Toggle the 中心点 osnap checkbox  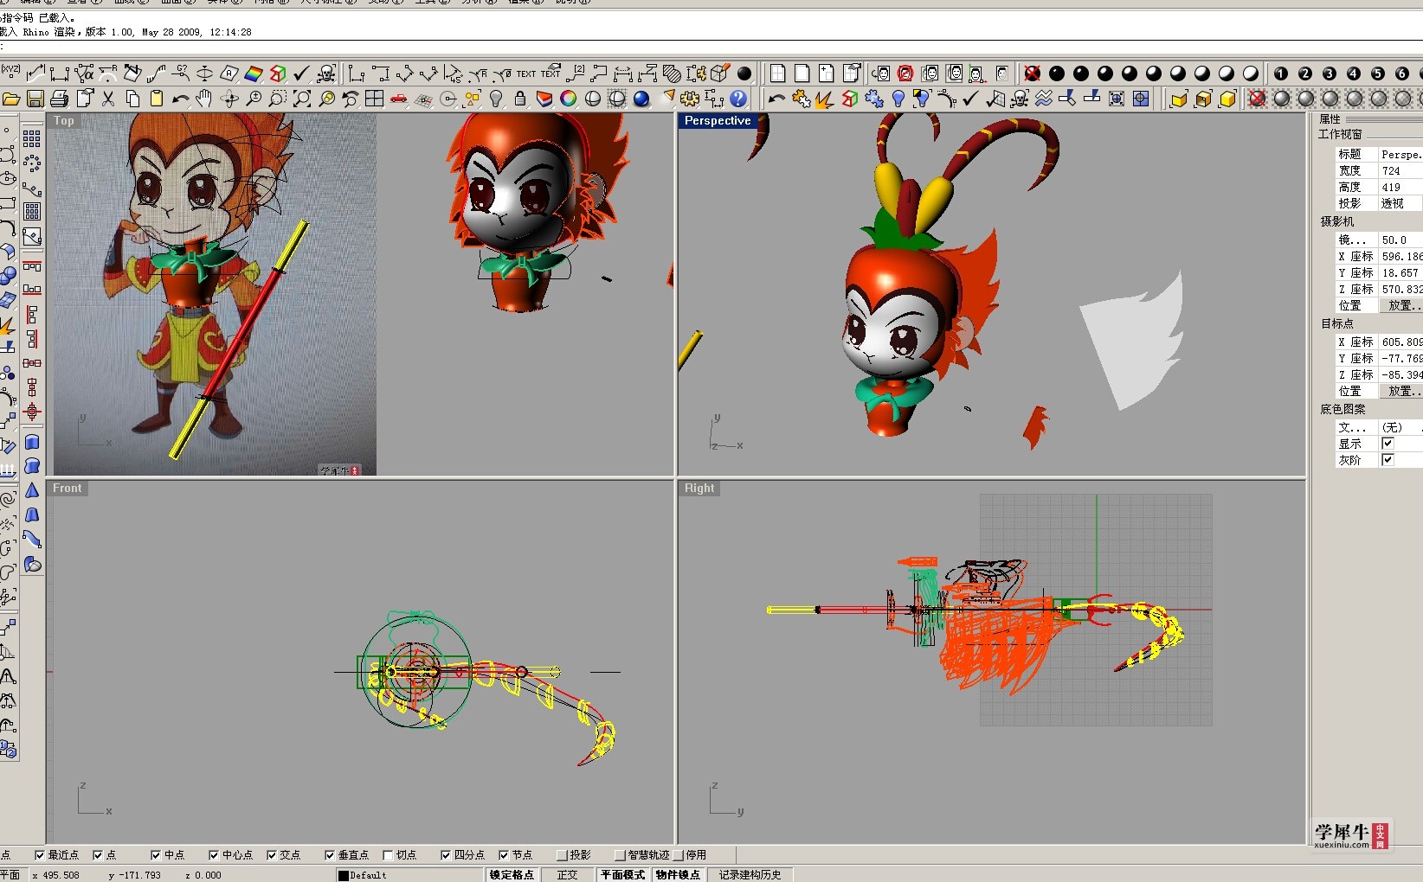pyautogui.click(x=214, y=855)
